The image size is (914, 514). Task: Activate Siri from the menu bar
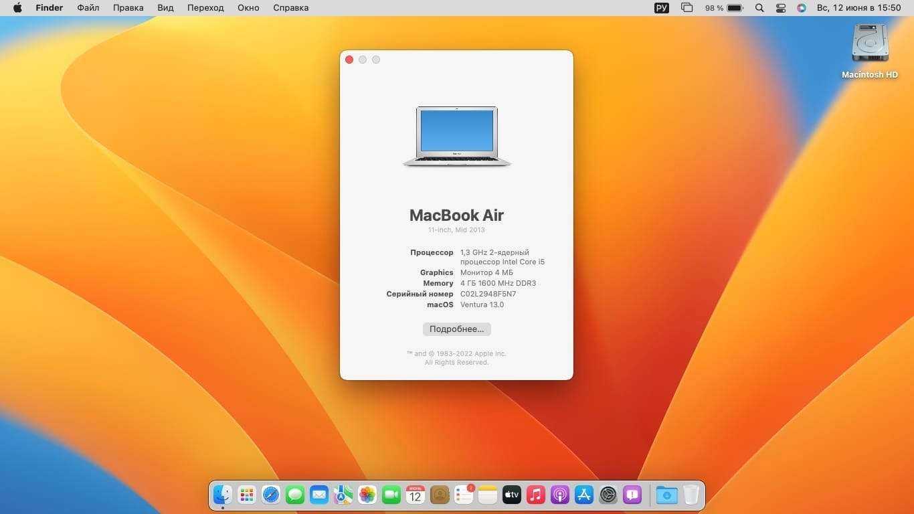(x=802, y=8)
